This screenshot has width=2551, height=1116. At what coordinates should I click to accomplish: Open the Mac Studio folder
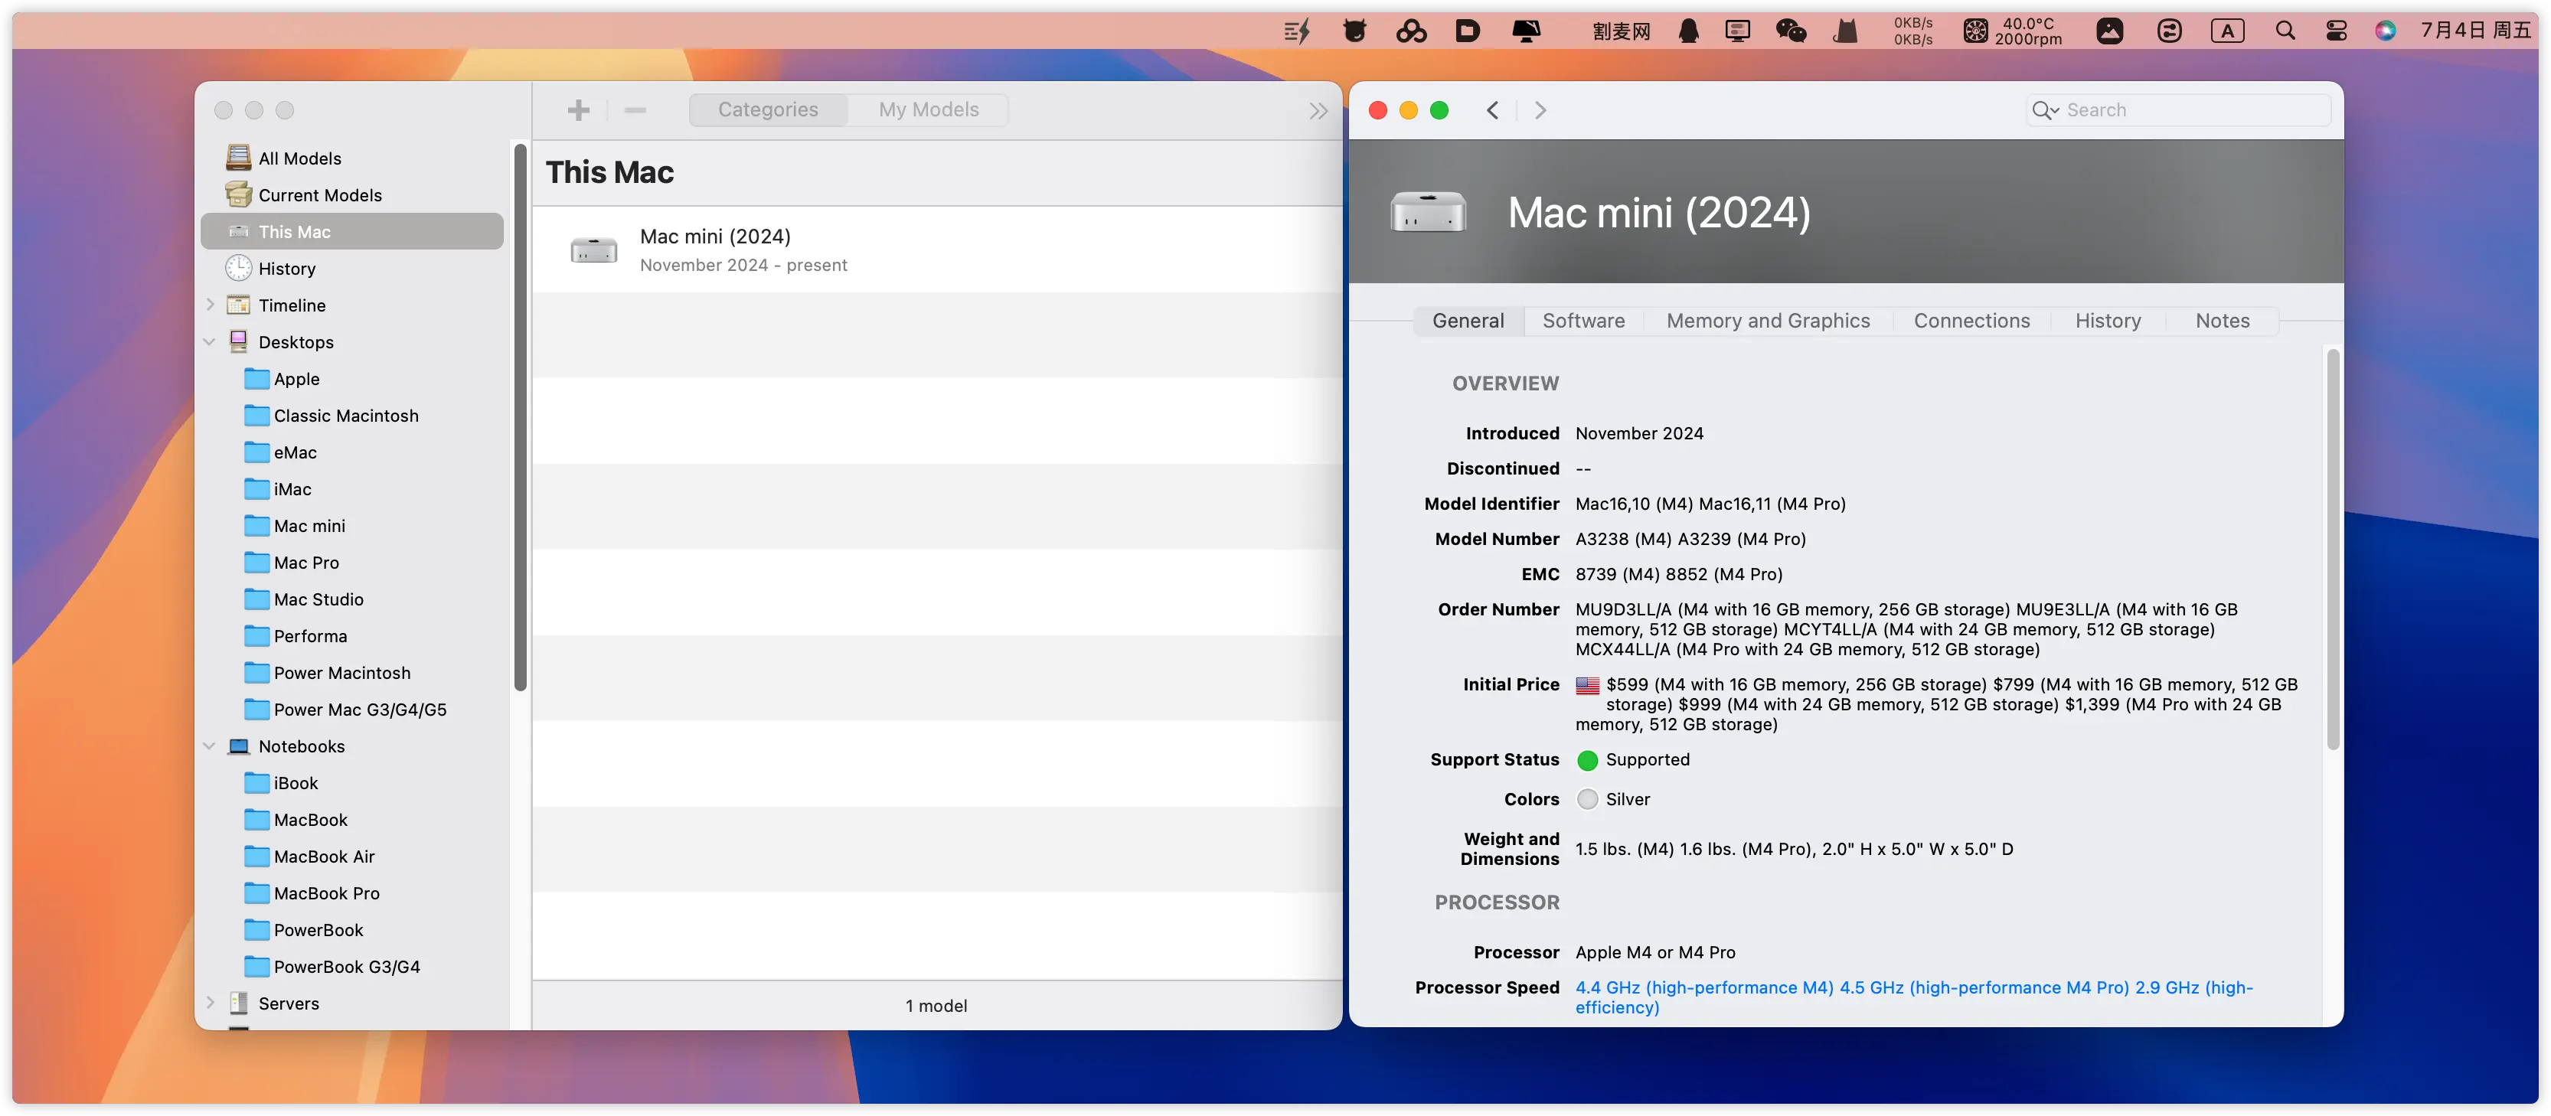click(318, 599)
